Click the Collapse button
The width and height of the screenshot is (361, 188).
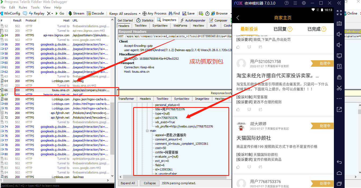point(150,183)
